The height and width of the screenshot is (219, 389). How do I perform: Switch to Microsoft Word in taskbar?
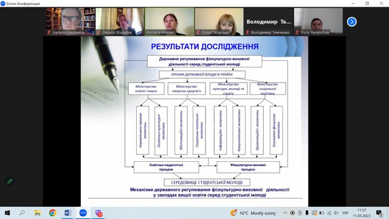point(67,213)
